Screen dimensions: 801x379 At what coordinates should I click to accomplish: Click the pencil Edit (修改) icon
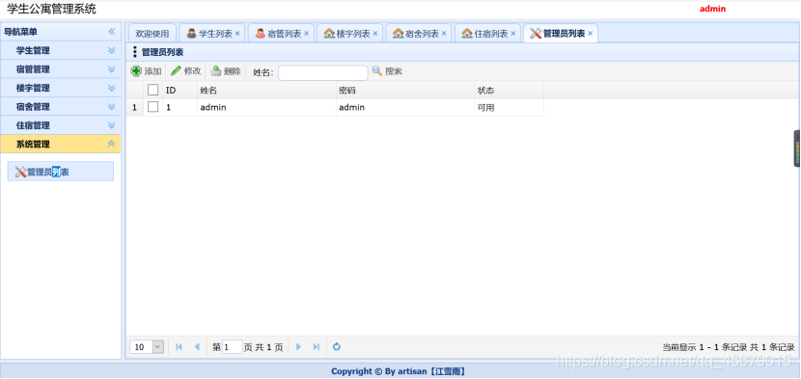(x=176, y=71)
